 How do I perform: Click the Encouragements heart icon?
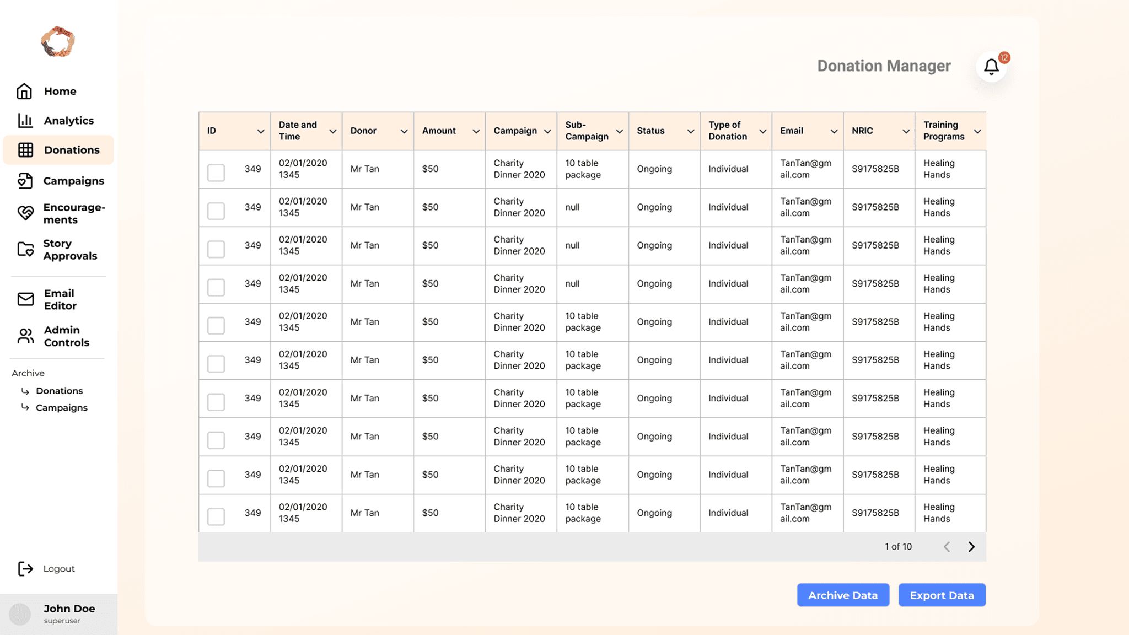point(25,213)
